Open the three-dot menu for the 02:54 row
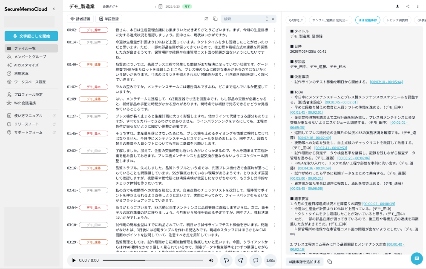426x269 pixels. pyautogui.click(x=275, y=208)
